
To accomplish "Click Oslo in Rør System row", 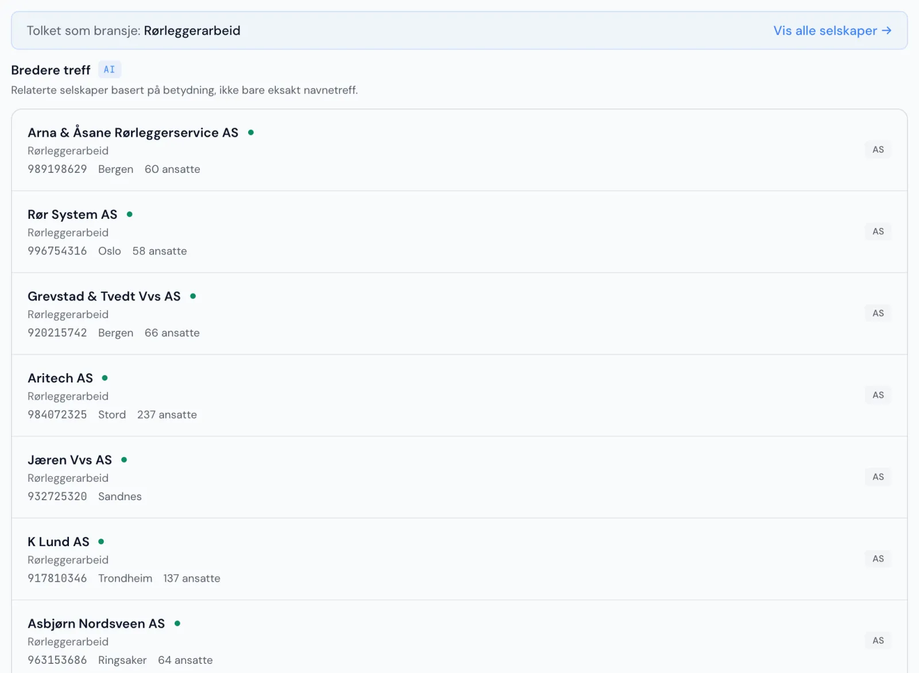I will (110, 251).
